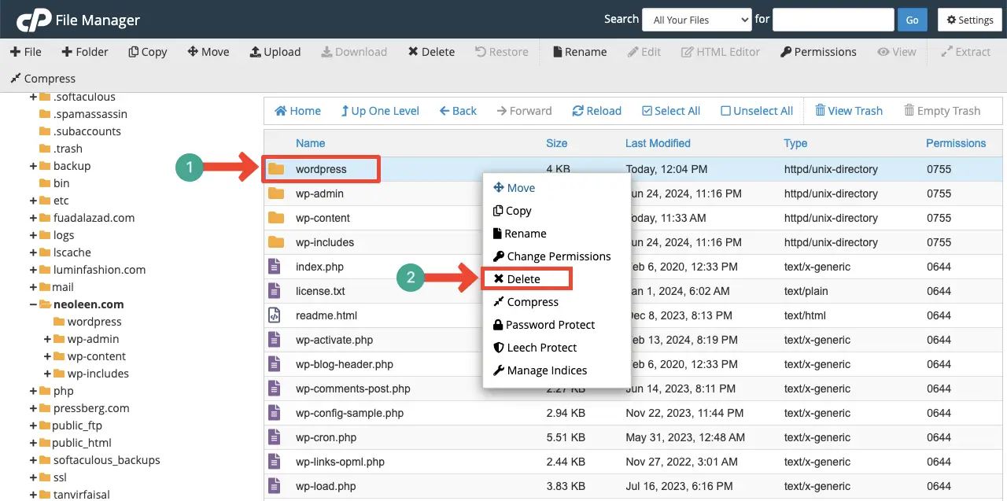The height and width of the screenshot is (501, 1007).
Task: Collapse the neoleen.com folder tree
Action: [x=34, y=304]
